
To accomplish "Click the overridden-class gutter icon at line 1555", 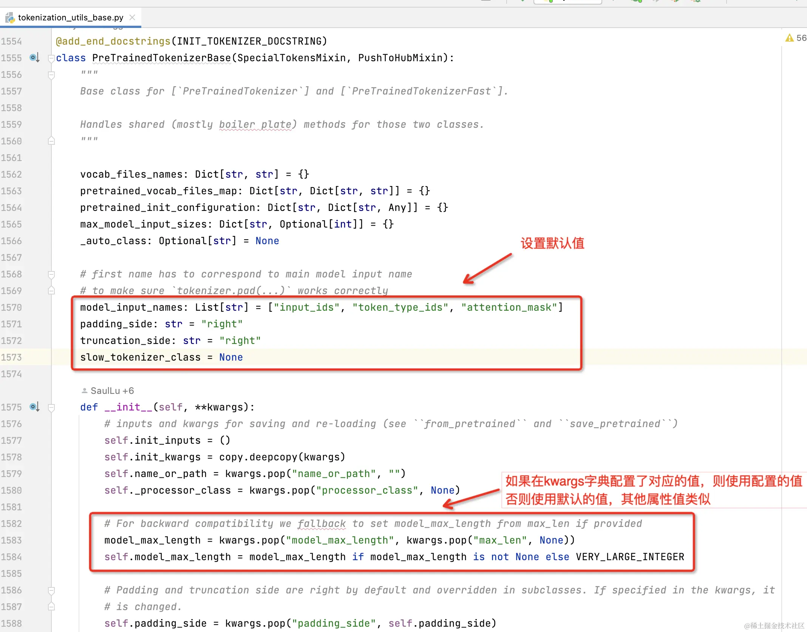I will pyautogui.click(x=34, y=58).
